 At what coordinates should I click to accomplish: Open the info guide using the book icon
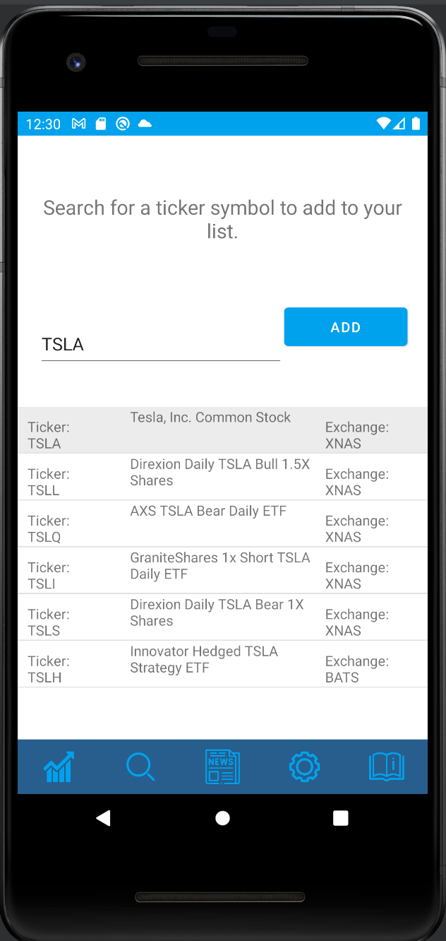[x=386, y=767]
